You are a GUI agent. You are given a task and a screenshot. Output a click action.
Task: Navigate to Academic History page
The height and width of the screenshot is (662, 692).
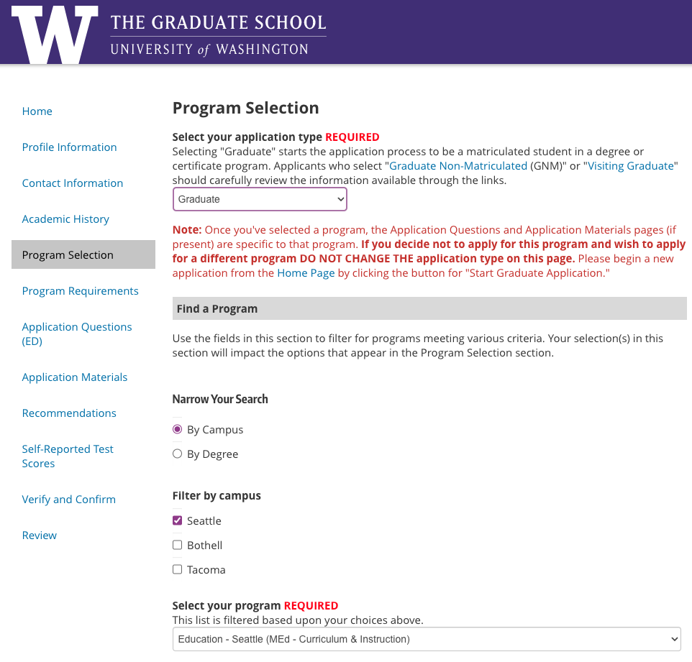pyautogui.click(x=65, y=219)
